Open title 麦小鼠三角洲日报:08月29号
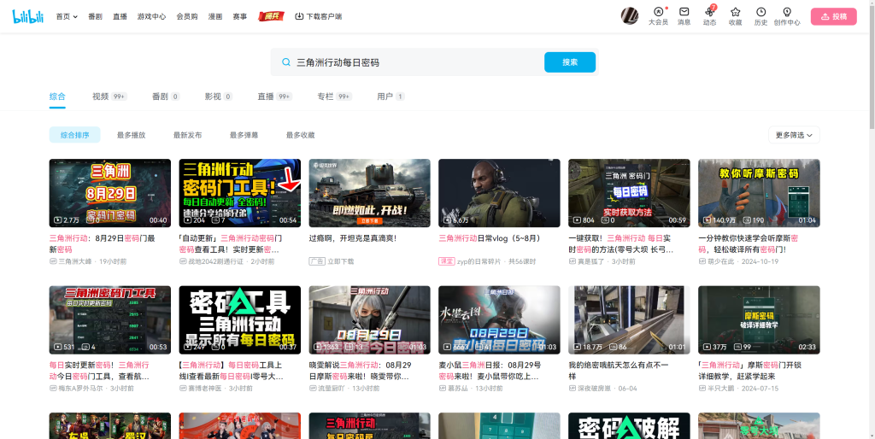 (490, 371)
